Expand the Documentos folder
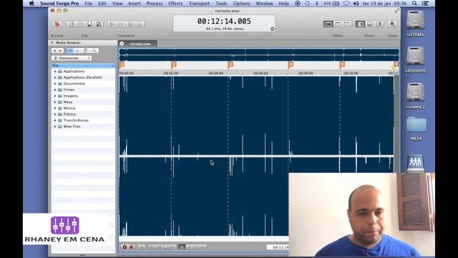 click(55, 84)
